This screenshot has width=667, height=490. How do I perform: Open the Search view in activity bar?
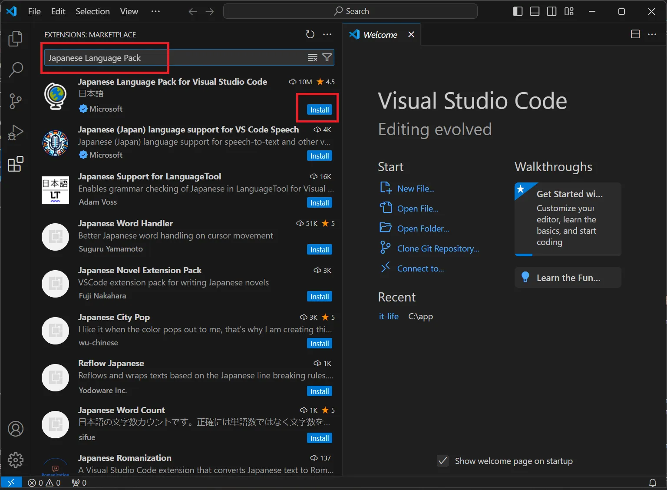[x=16, y=70]
